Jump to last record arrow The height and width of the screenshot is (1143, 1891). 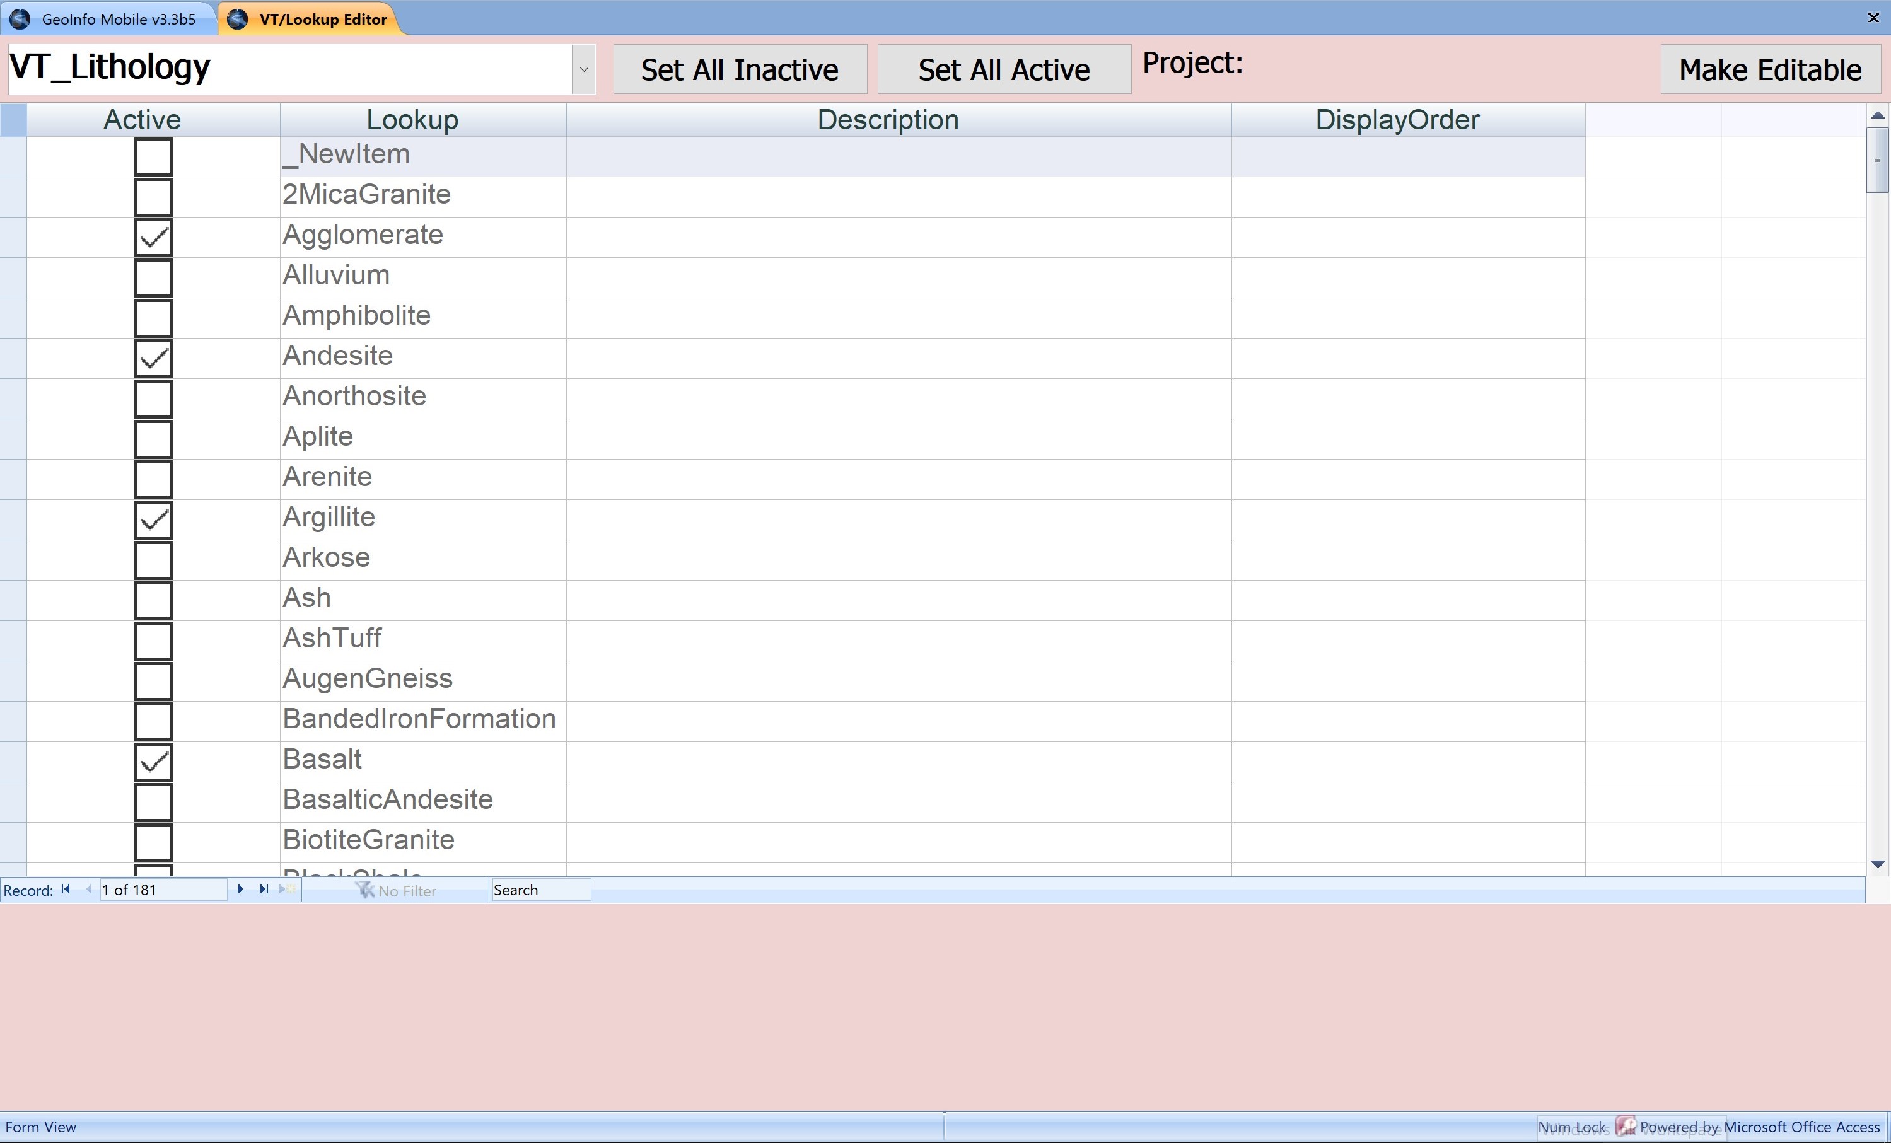tap(264, 889)
